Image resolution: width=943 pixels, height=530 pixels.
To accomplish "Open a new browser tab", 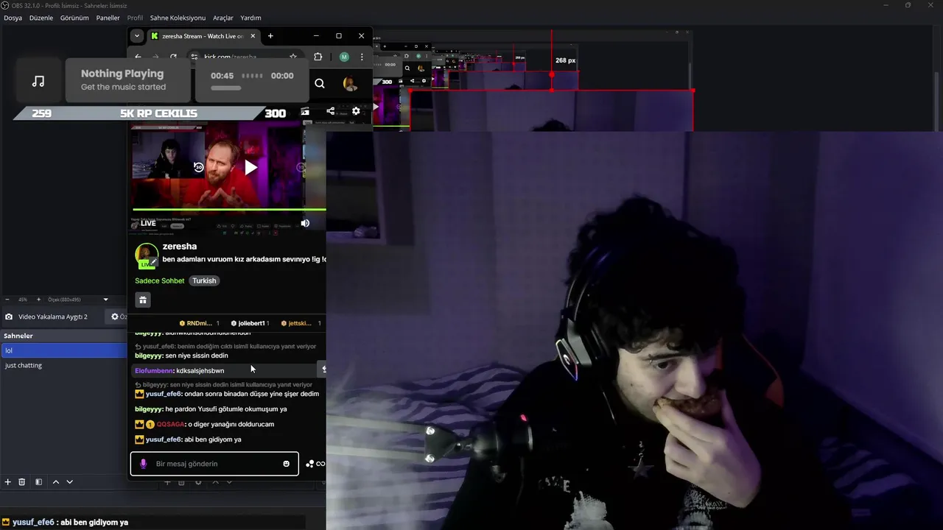I will [x=270, y=36].
